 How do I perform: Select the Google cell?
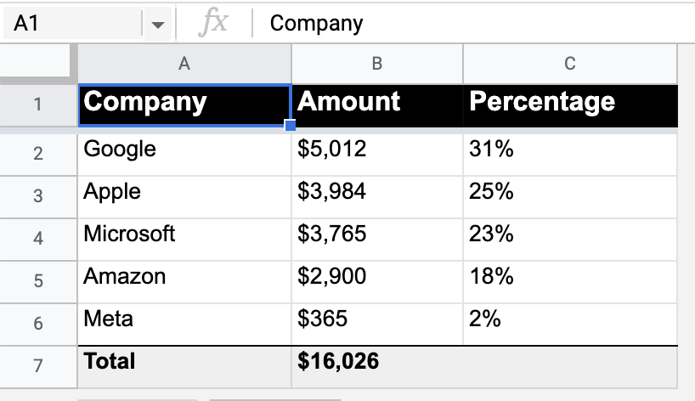pyautogui.click(x=184, y=150)
